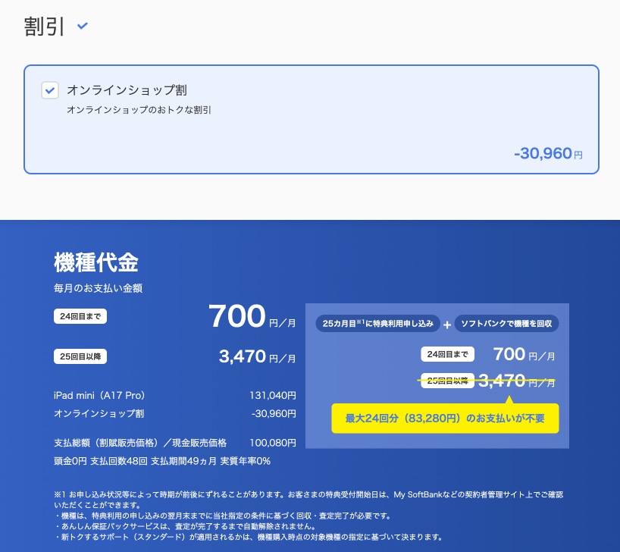Select the ソフトバンクで機種を回収 pill
The width and height of the screenshot is (620, 552).
pos(507,324)
